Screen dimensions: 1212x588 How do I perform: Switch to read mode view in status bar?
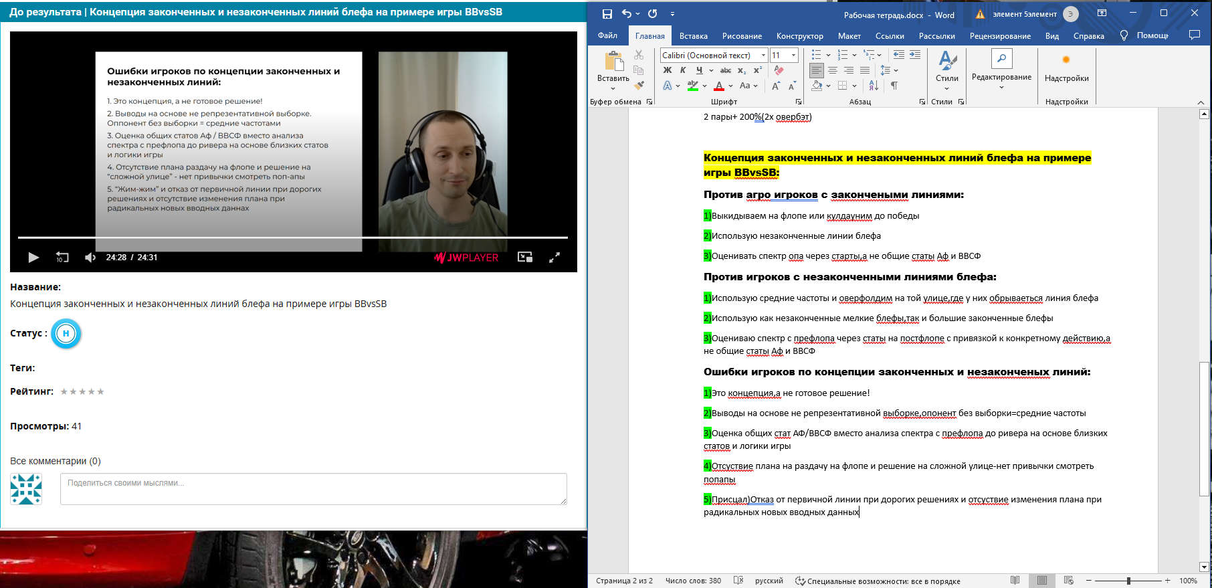coord(1015,581)
